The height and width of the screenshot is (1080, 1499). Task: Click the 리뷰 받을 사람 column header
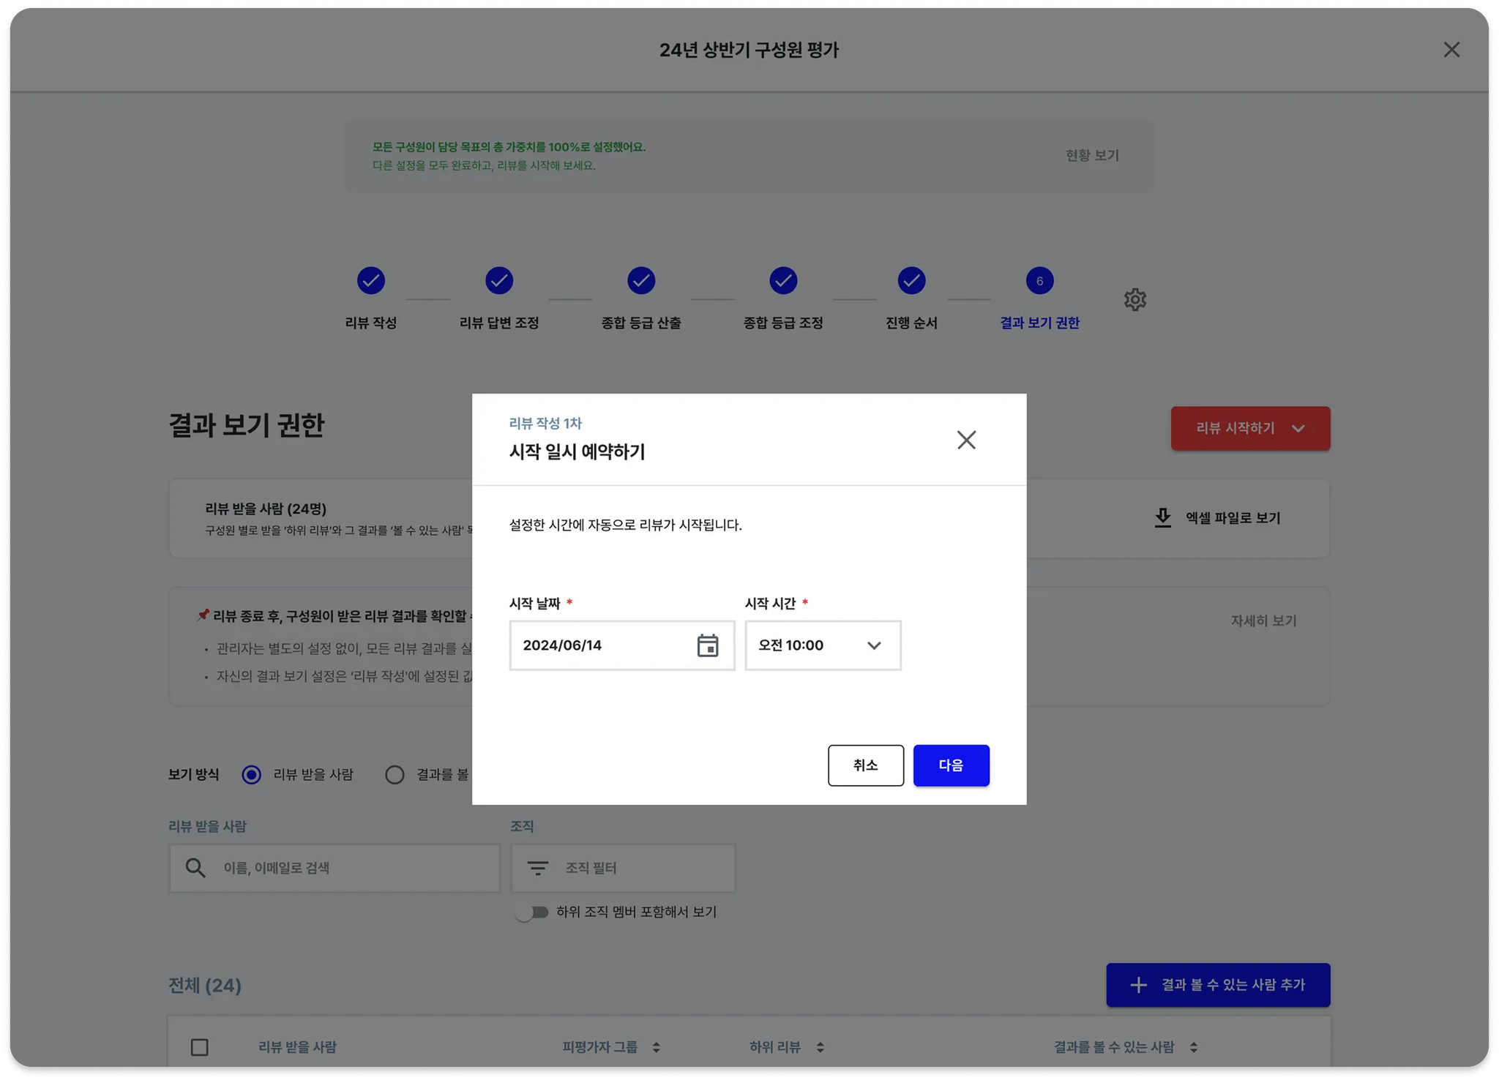(x=297, y=1047)
